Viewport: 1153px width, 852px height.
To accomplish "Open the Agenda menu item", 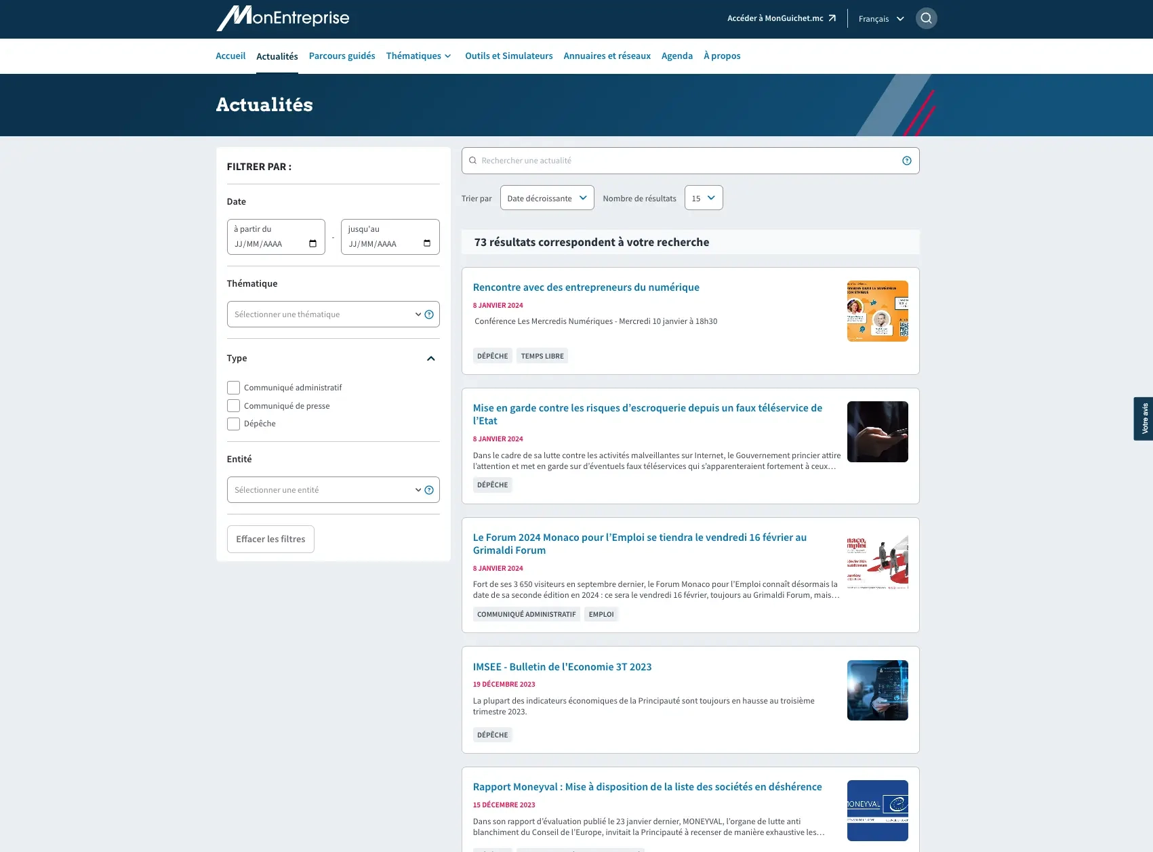I will click(x=677, y=56).
